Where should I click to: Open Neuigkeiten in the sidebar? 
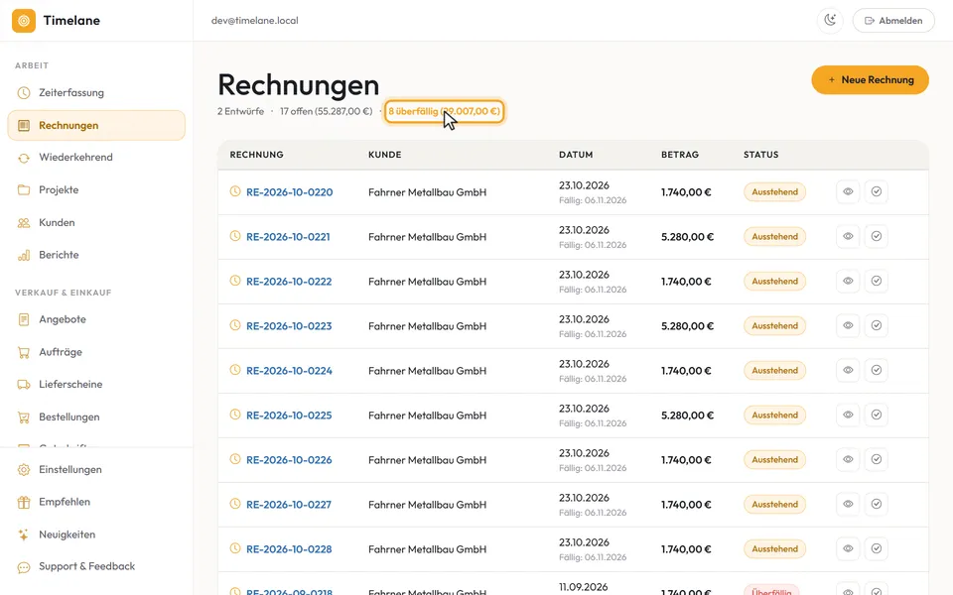pos(96,535)
